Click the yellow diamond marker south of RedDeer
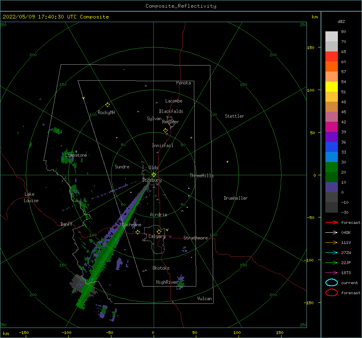 [165, 131]
